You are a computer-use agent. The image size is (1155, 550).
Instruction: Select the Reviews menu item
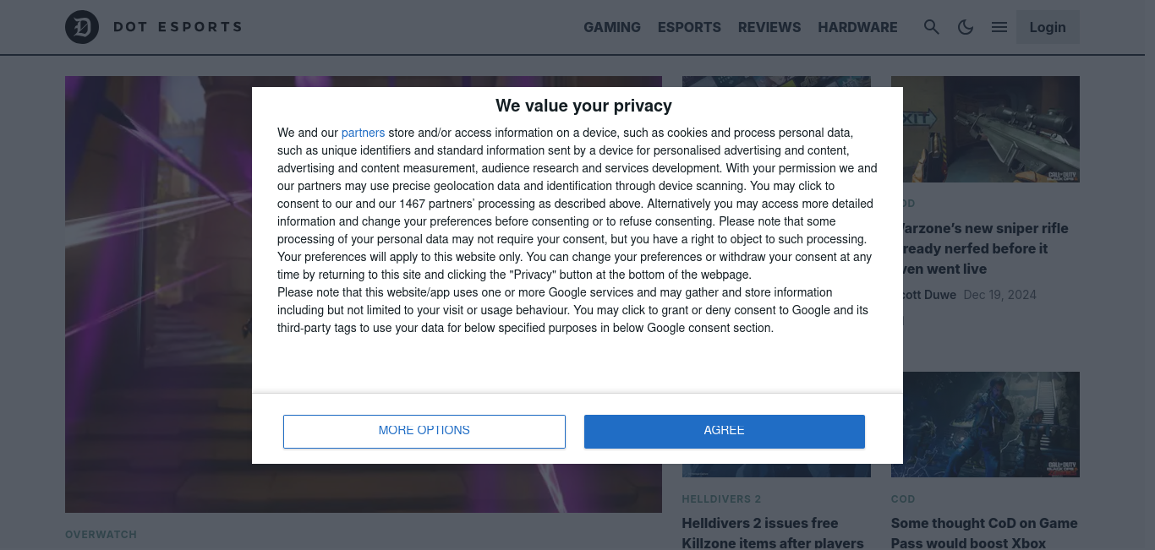click(x=769, y=27)
